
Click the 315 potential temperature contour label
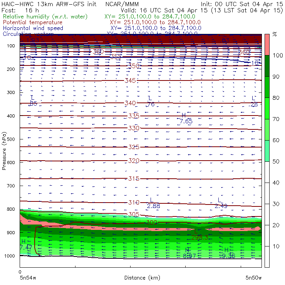click(134, 179)
